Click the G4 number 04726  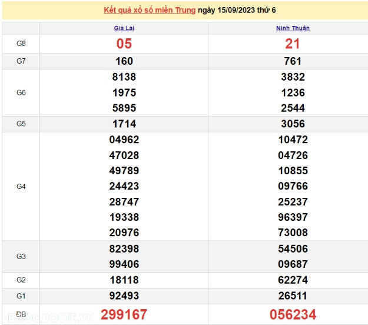[x=293, y=155]
